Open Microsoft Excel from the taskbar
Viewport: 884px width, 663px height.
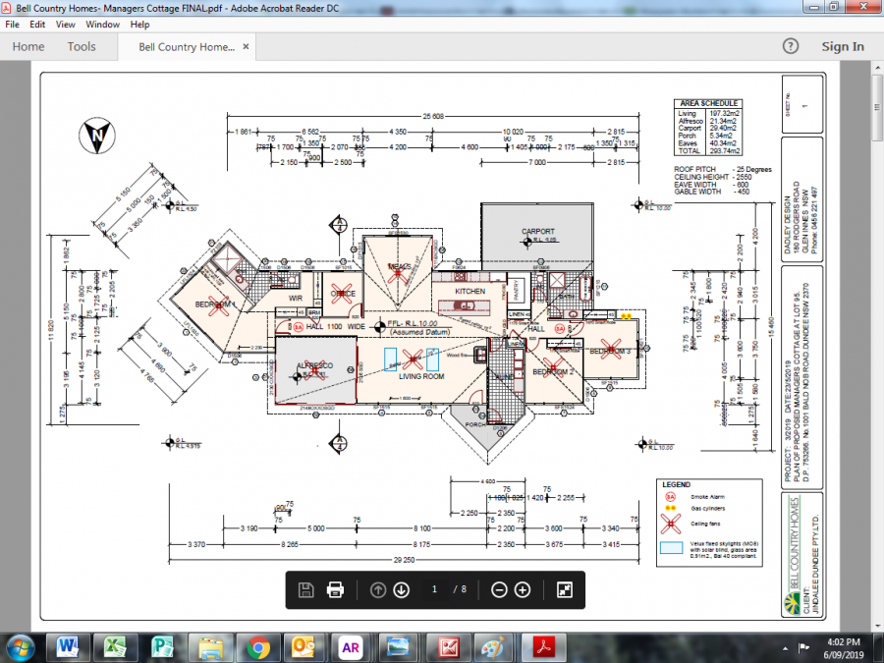(x=115, y=647)
